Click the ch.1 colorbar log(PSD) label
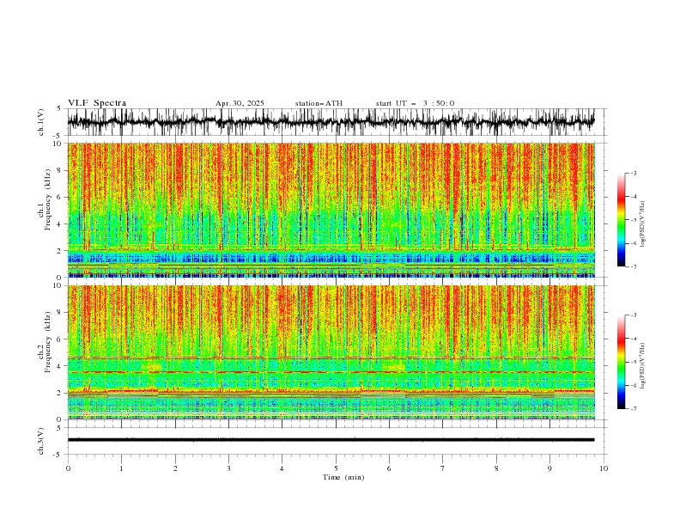680x526 pixels. point(642,224)
